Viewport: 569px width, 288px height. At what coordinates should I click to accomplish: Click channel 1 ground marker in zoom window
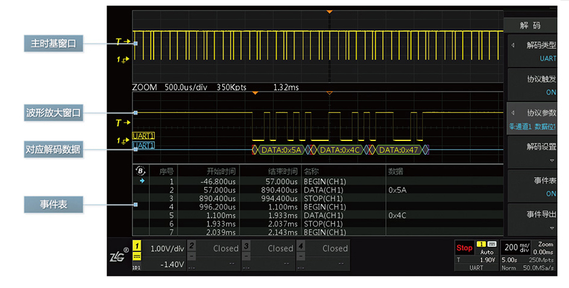123,140
